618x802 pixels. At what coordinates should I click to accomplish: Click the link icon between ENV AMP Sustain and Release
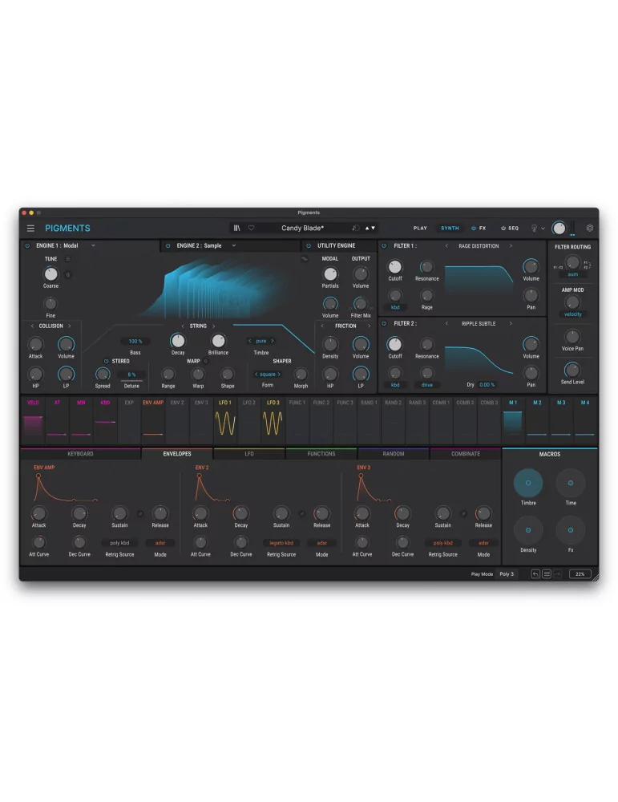pos(140,513)
